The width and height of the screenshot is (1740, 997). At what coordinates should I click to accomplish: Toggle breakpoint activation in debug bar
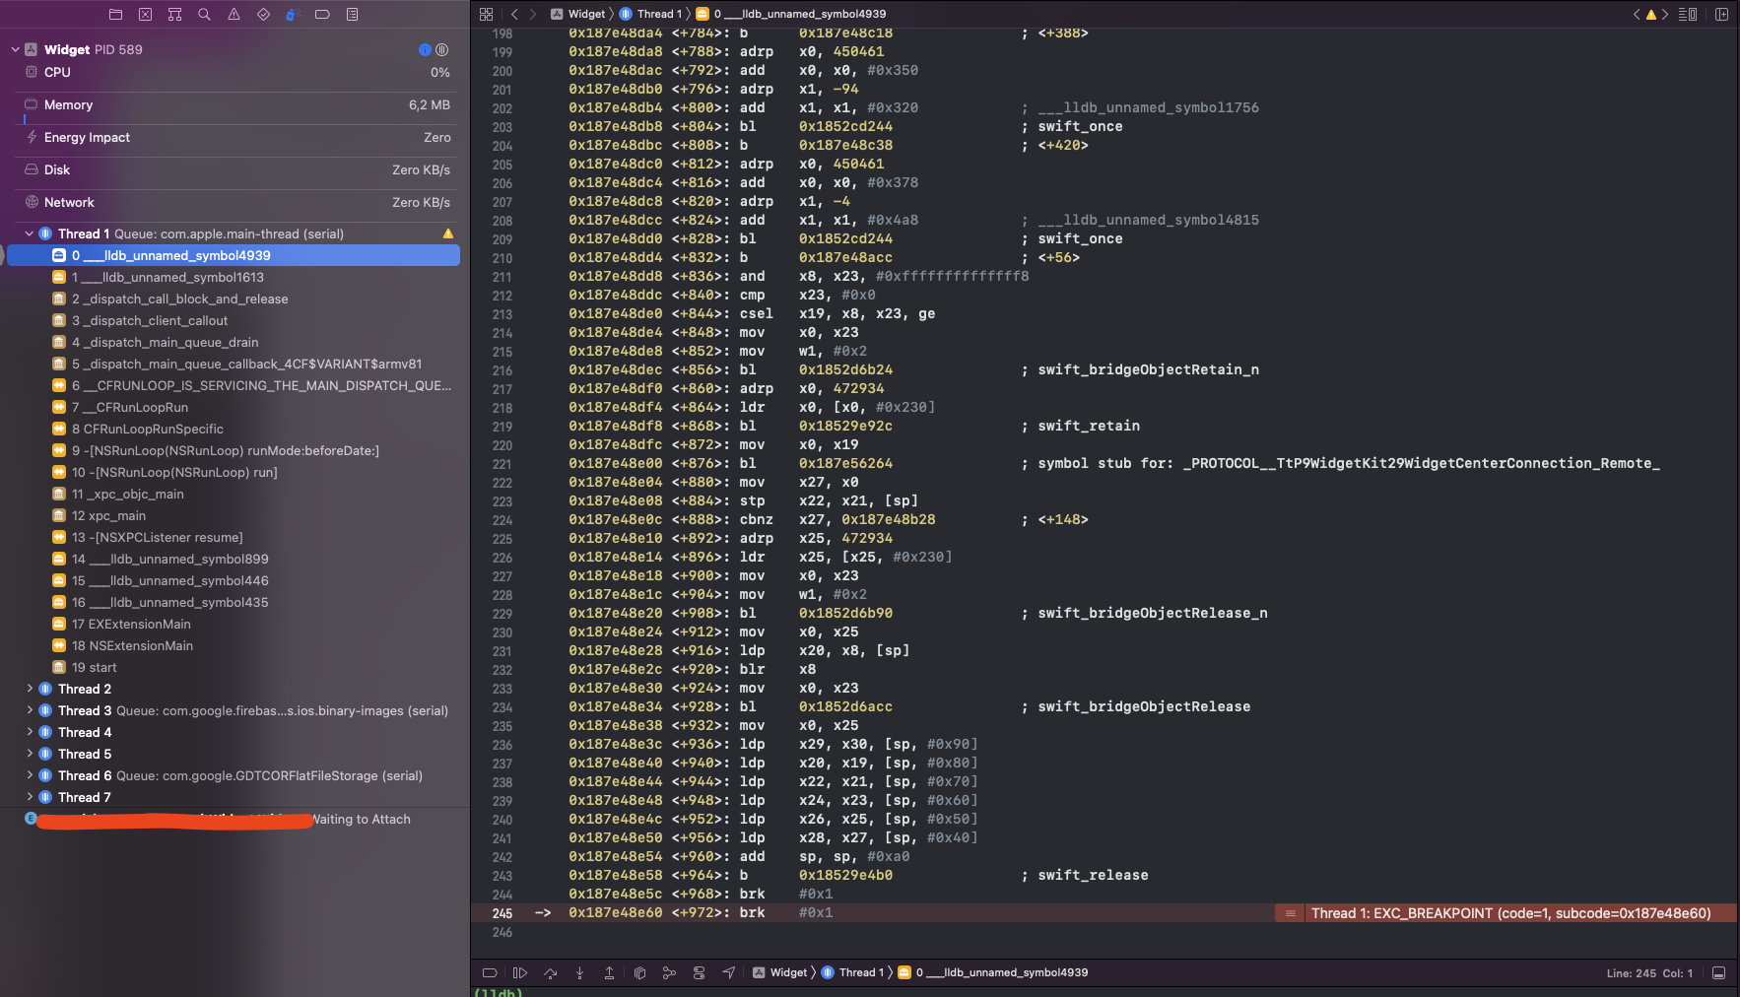(490, 972)
